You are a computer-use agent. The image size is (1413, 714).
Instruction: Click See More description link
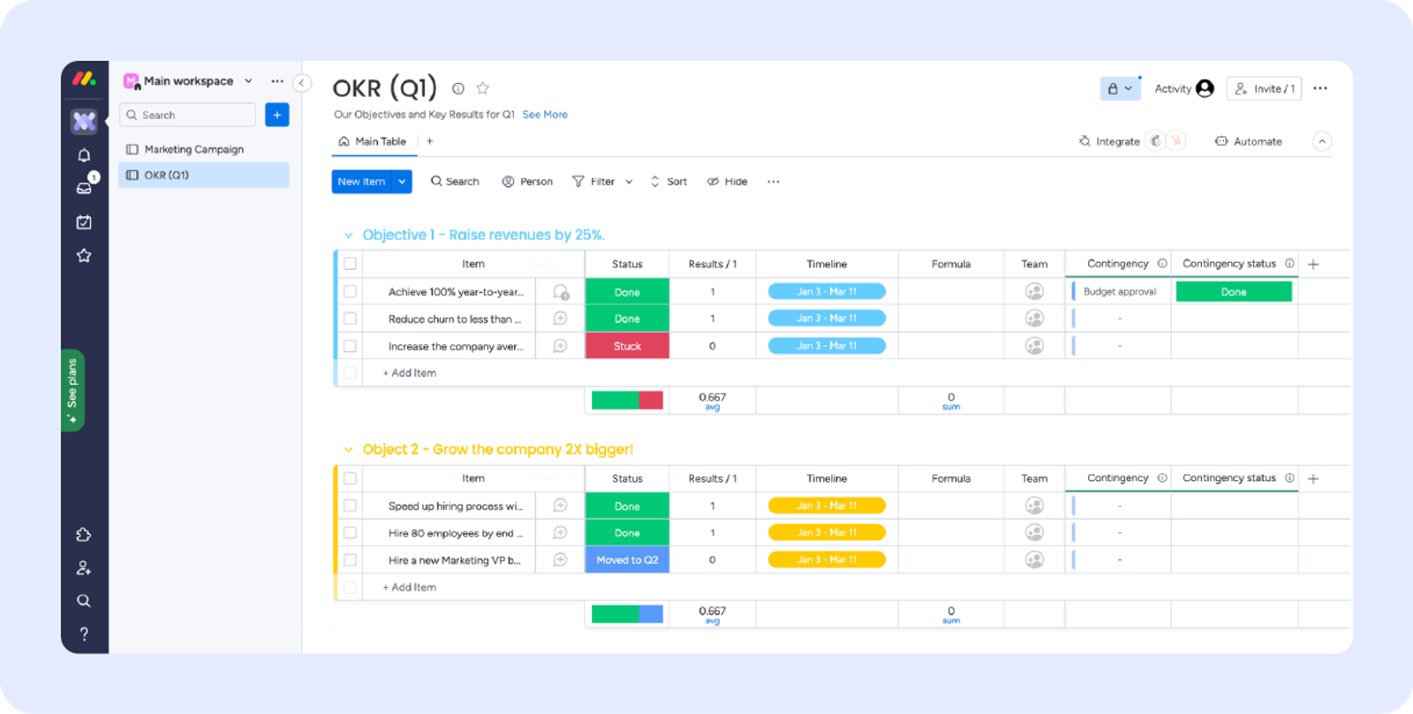(x=545, y=115)
